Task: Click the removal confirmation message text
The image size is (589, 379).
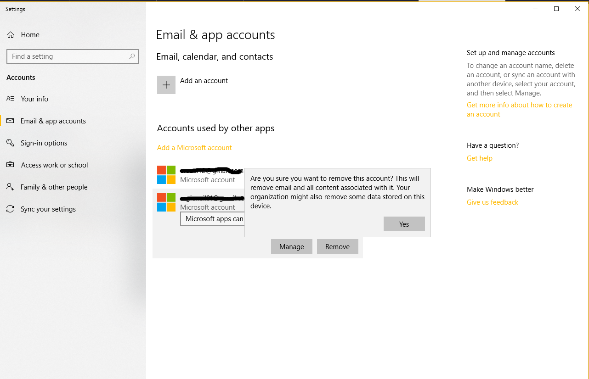Action: [338, 192]
